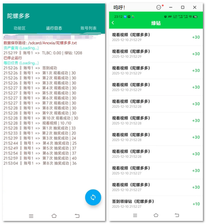Click the 数据保存路径 file path line
Screen dimensions: 206x224
pos(40,43)
